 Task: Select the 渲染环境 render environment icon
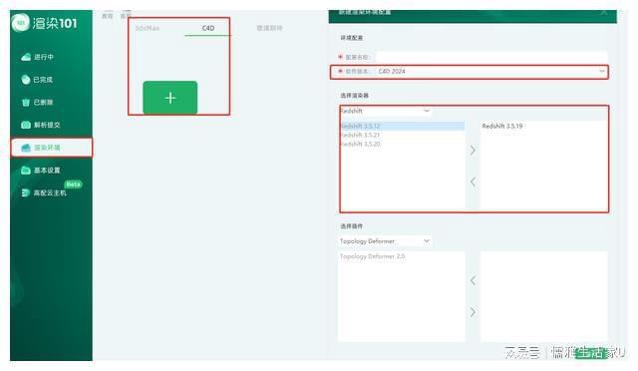click(x=26, y=148)
